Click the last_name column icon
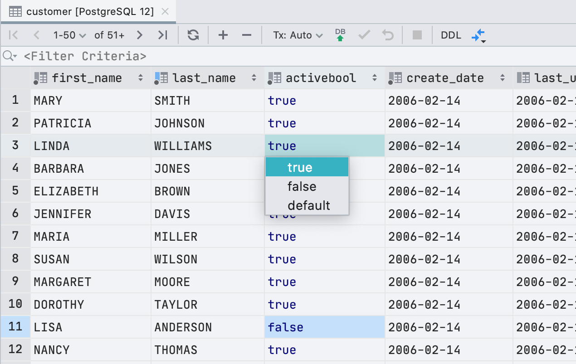The width and height of the screenshot is (576, 364). tap(161, 78)
